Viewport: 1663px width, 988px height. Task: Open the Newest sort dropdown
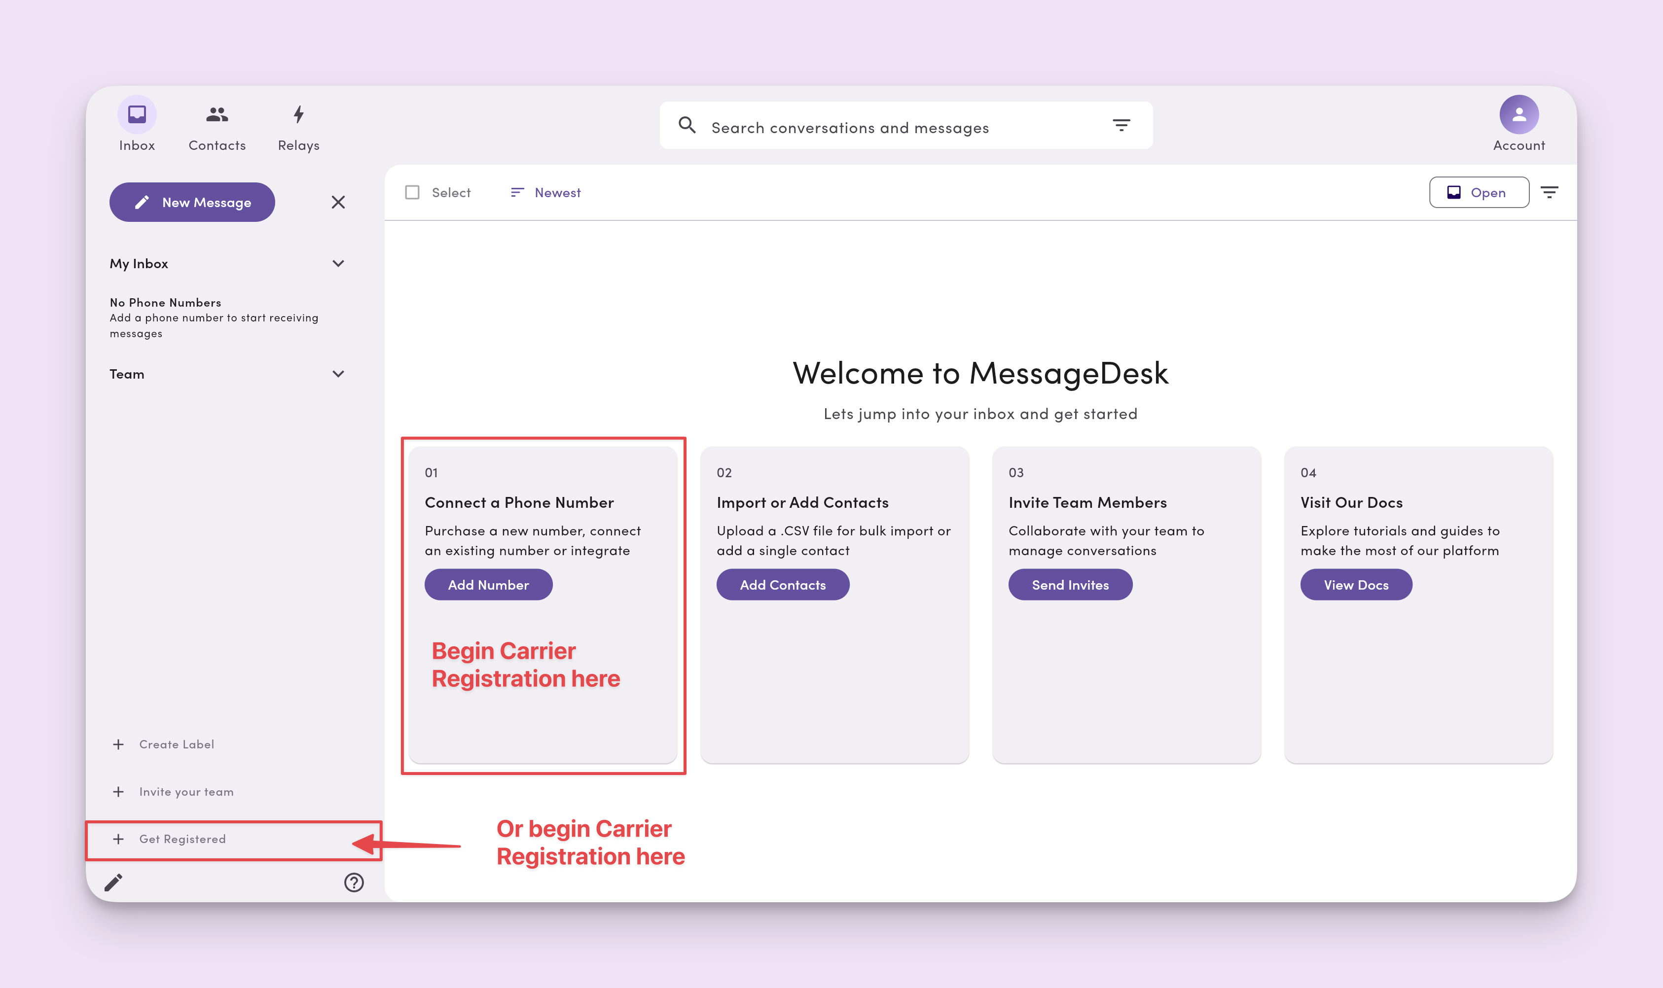point(545,192)
